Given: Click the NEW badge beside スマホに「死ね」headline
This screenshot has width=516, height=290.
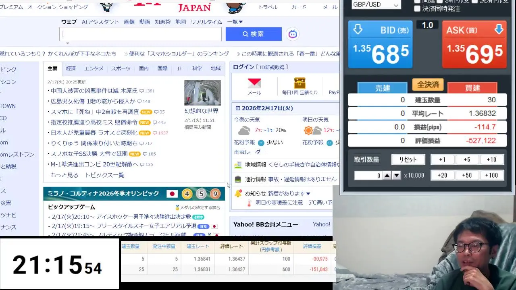Looking at the screenshot, I should 146,112.
